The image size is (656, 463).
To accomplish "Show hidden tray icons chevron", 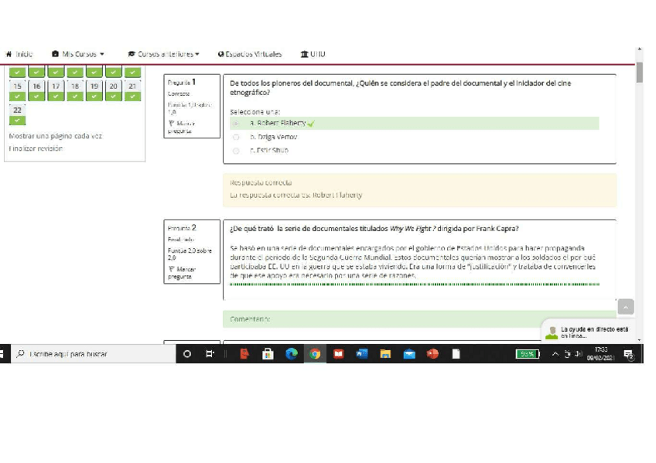I will coord(555,354).
